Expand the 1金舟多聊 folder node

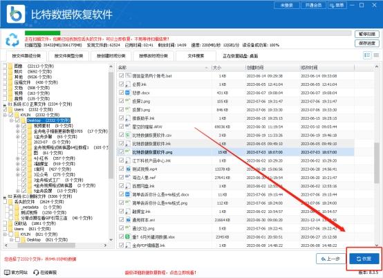tap(17, 136)
